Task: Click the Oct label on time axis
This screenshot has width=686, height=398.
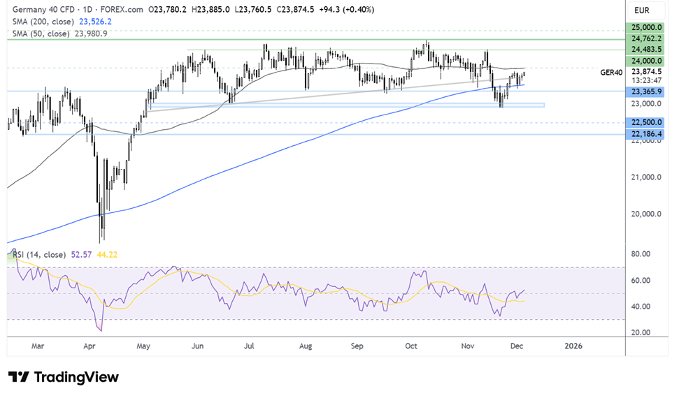Action: click(x=411, y=346)
